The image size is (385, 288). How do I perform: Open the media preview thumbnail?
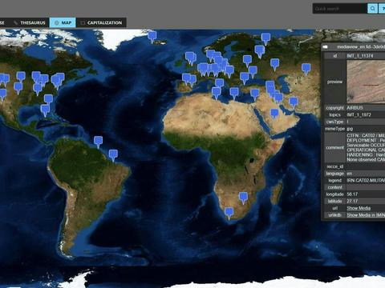pos(366,82)
